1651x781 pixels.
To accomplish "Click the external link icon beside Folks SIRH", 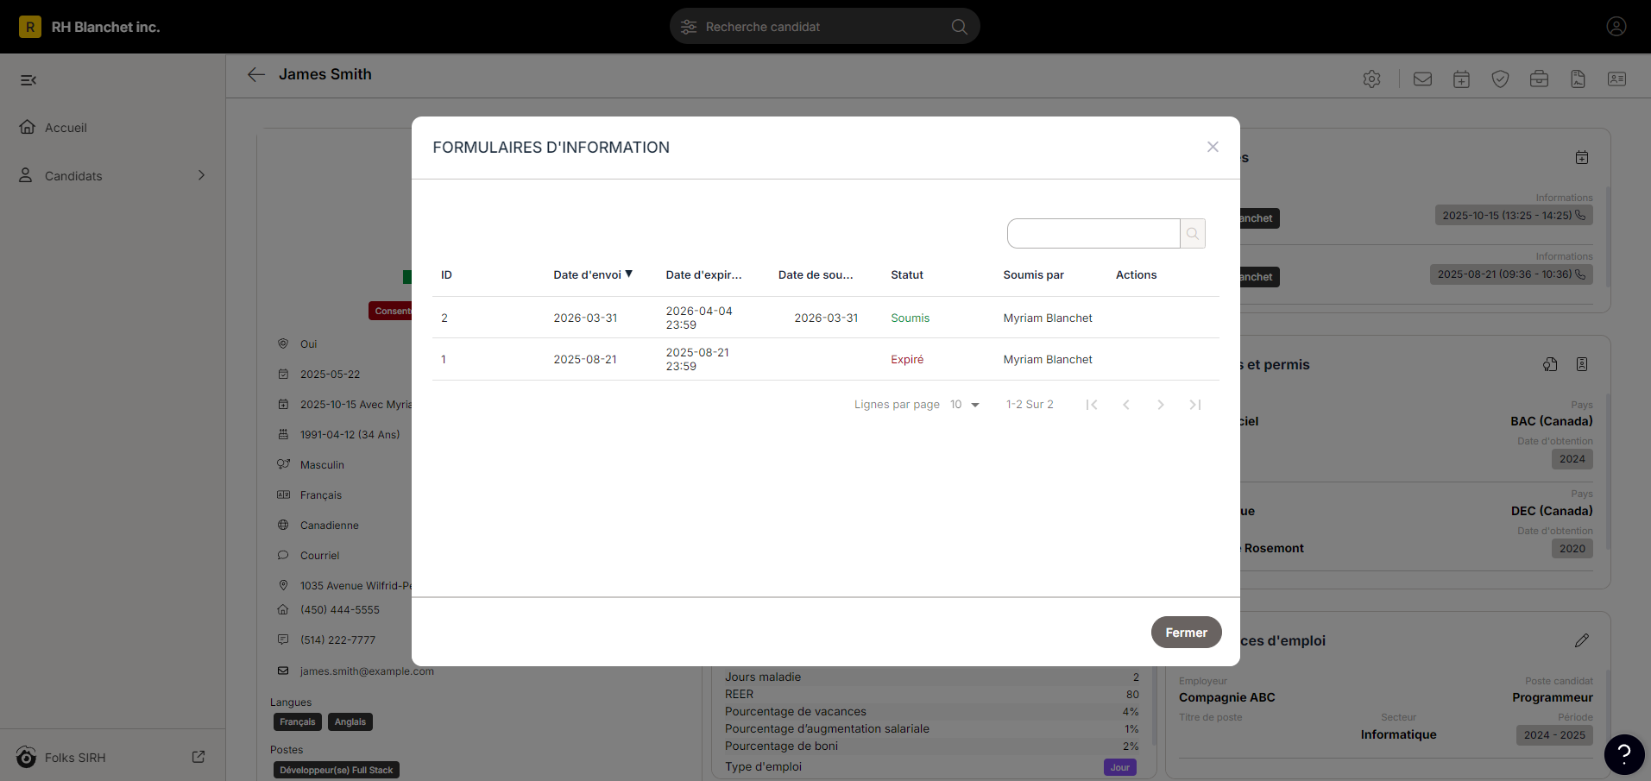I will (198, 757).
